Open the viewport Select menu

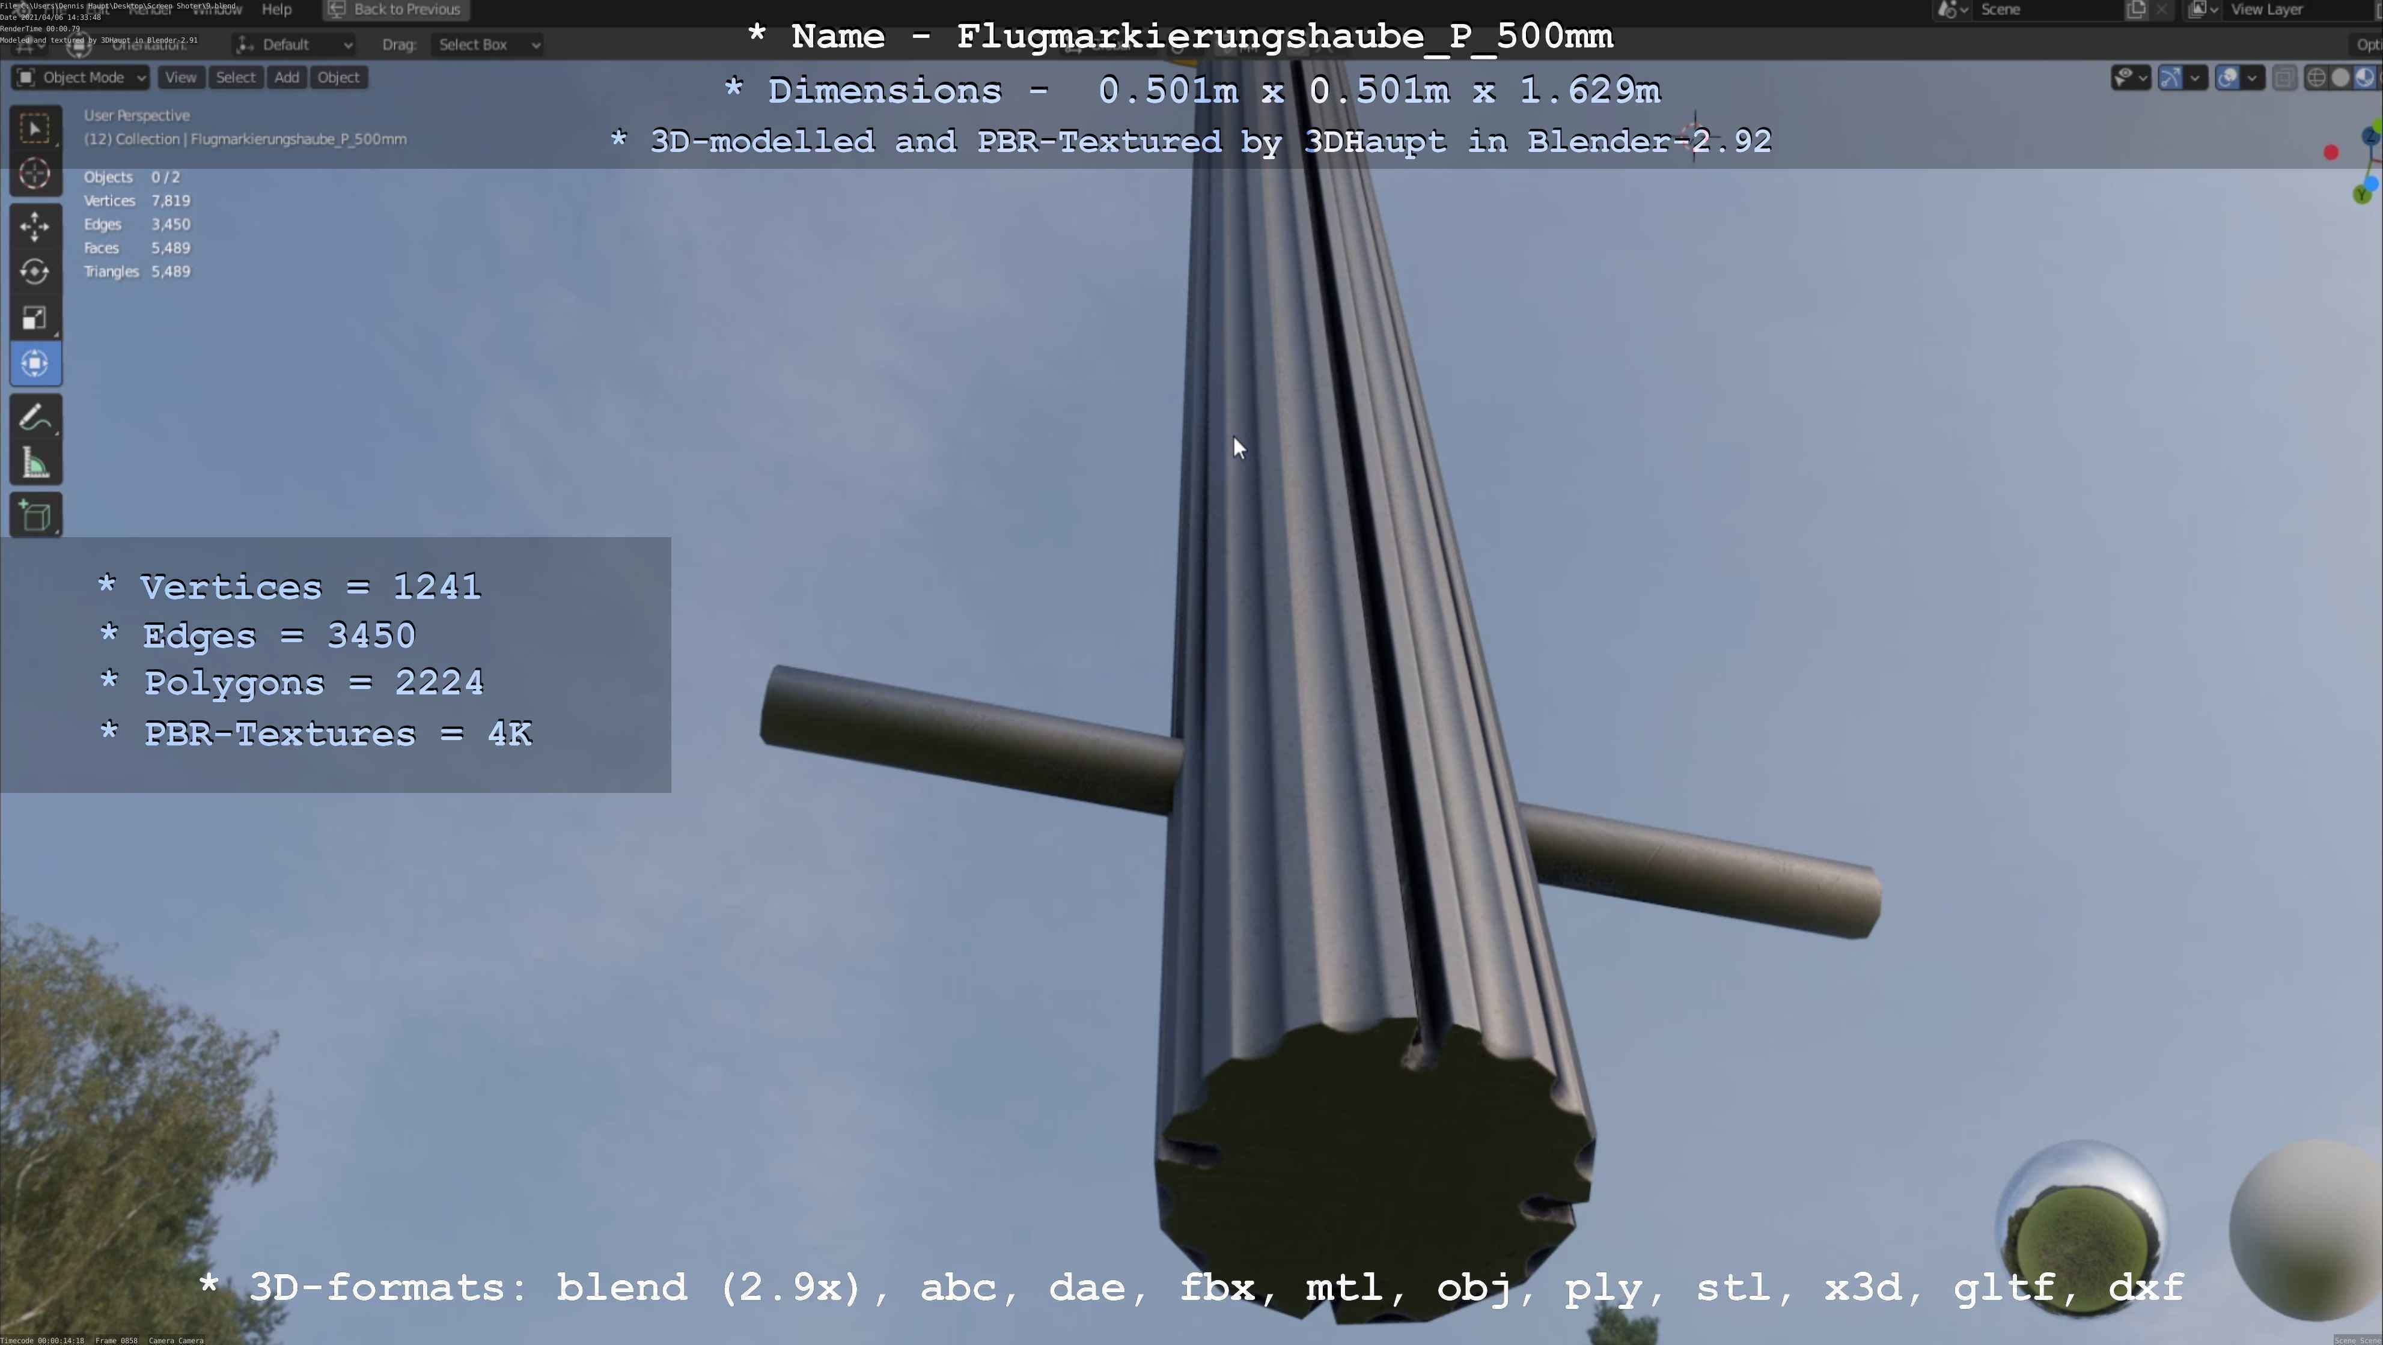pyautogui.click(x=236, y=77)
